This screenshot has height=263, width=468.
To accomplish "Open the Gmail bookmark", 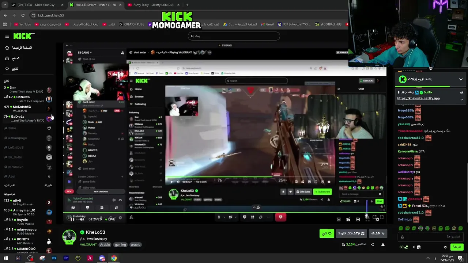I will click(x=267, y=24).
